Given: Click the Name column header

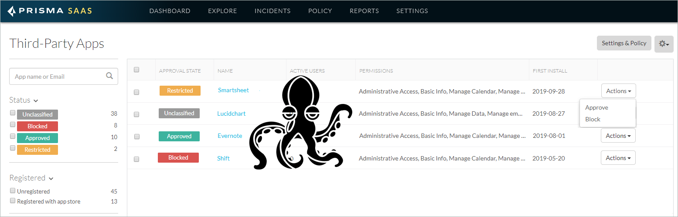Looking at the screenshot, I should (225, 71).
